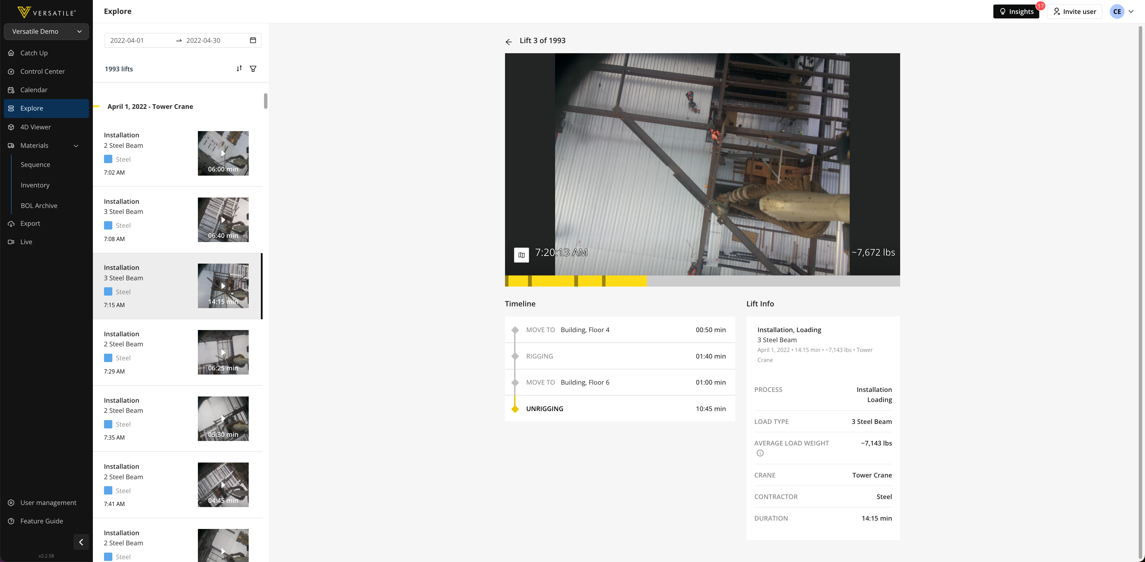Show Average Load Weight info tooltip

click(760, 453)
